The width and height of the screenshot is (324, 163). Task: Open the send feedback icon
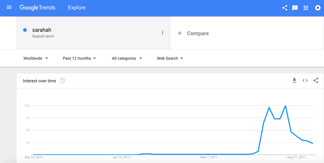295,8
